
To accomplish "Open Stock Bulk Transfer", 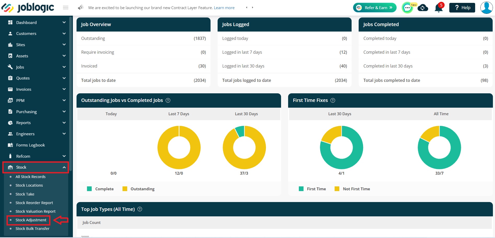I will pos(32,229).
